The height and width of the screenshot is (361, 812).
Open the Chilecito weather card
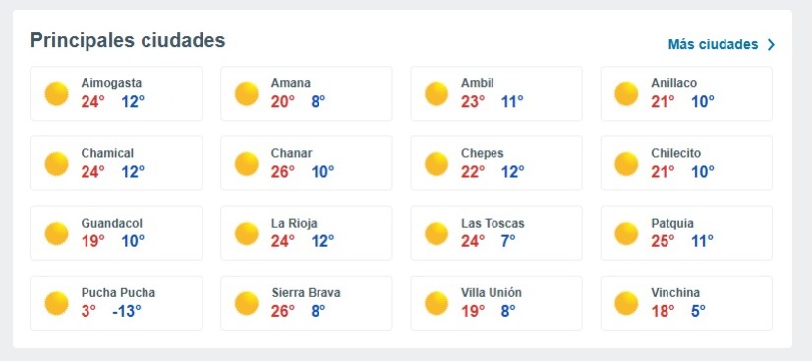coord(686,163)
